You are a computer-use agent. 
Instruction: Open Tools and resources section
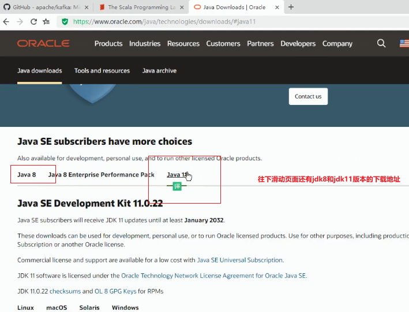tap(102, 71)
